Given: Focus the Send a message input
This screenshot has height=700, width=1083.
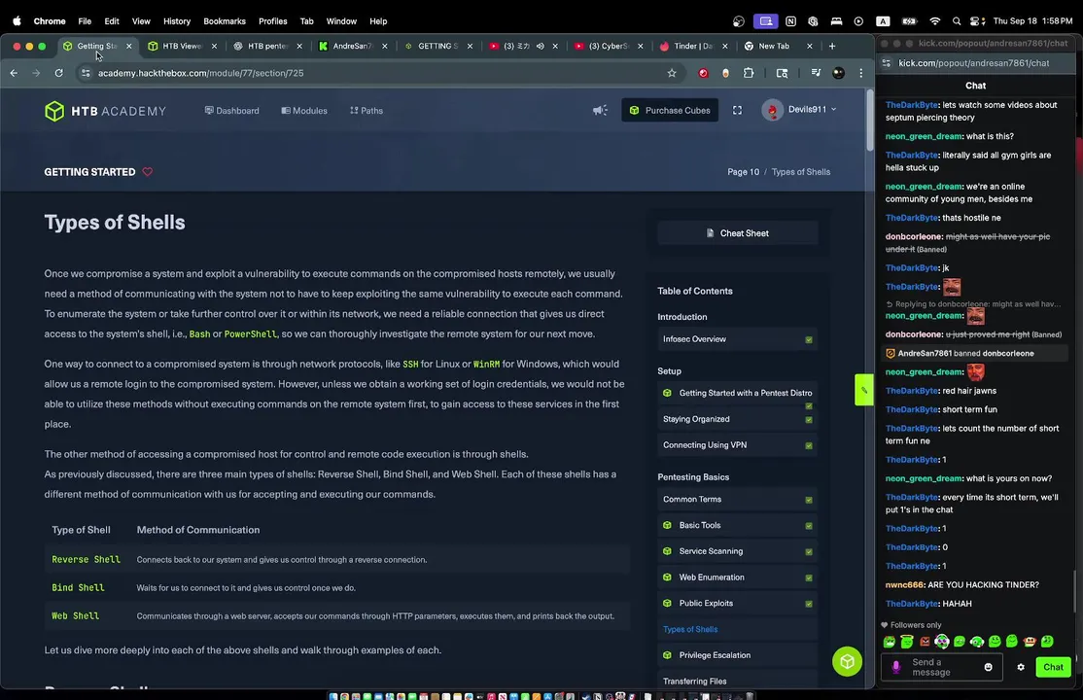Looking at the screenshot, I should [x=941, y=667].
